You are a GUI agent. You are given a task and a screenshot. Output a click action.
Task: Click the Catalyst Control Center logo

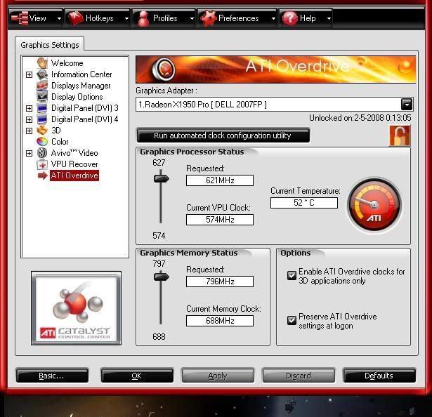[75, 307]
